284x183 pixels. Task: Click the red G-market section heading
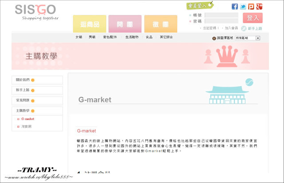point(87,131)
